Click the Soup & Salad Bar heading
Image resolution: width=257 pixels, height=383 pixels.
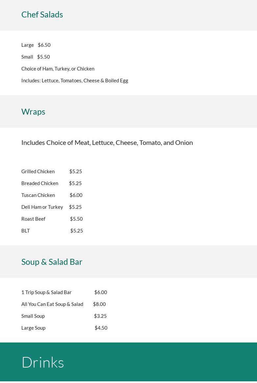point(52,262)
